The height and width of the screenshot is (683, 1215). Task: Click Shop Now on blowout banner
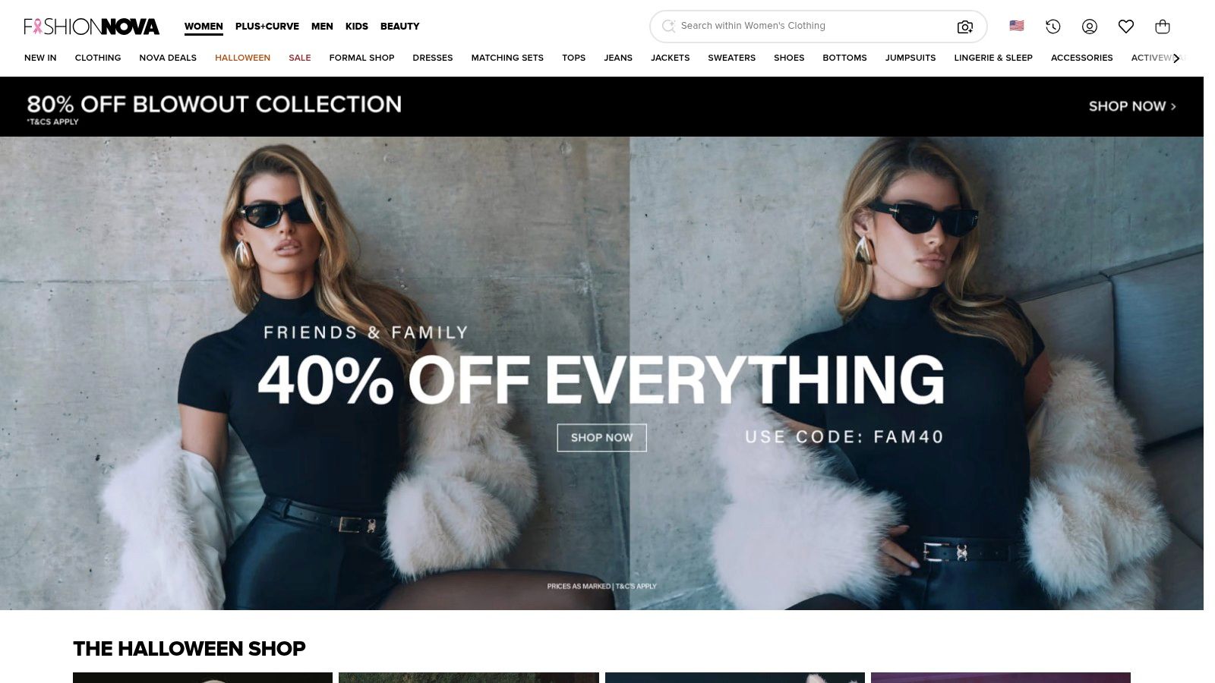(1132, 106)
